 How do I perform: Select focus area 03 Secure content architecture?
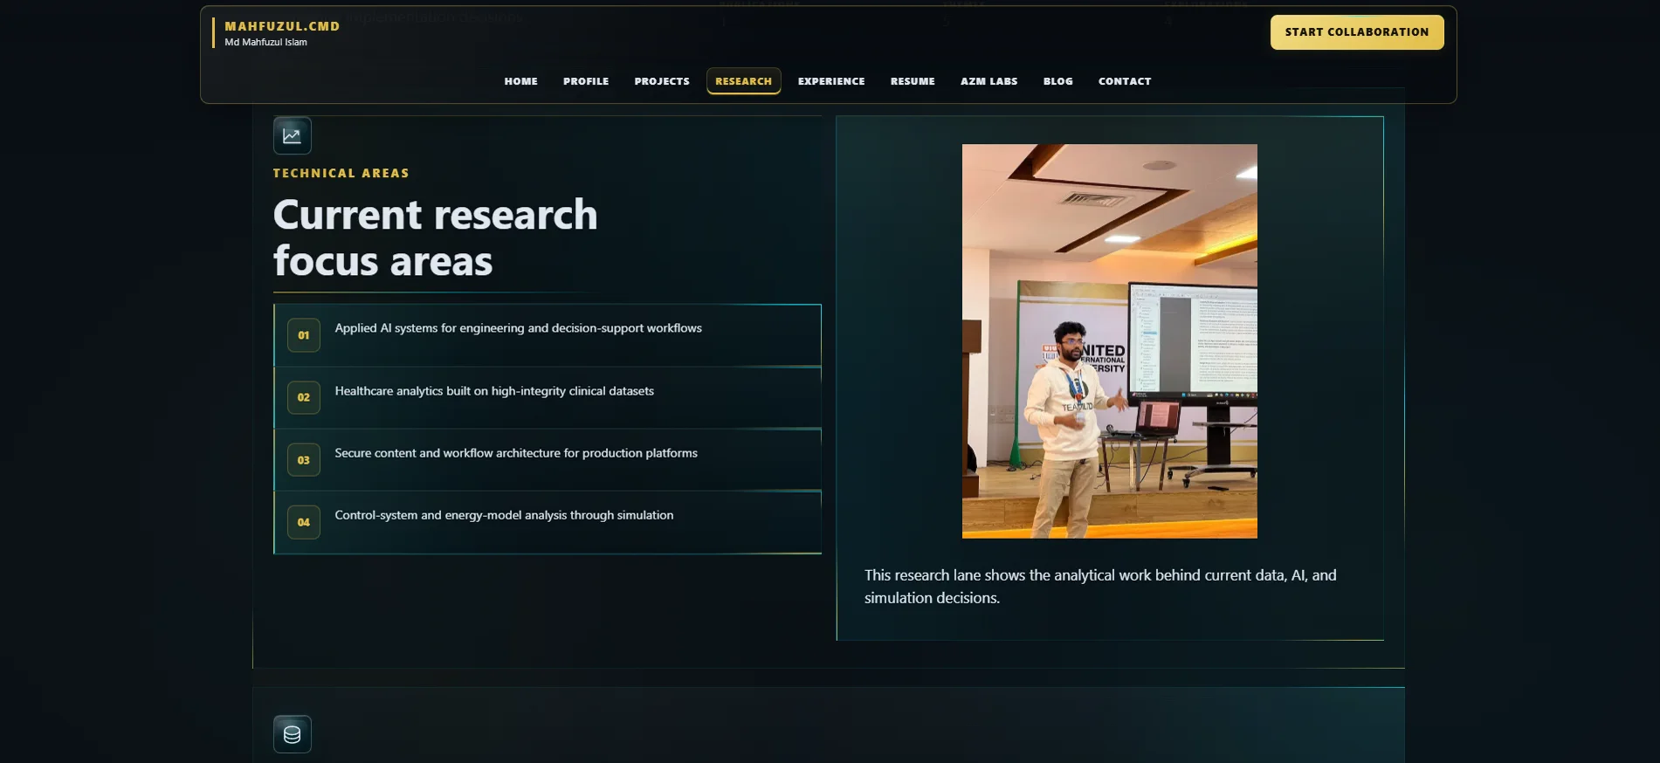coord(548,459)
